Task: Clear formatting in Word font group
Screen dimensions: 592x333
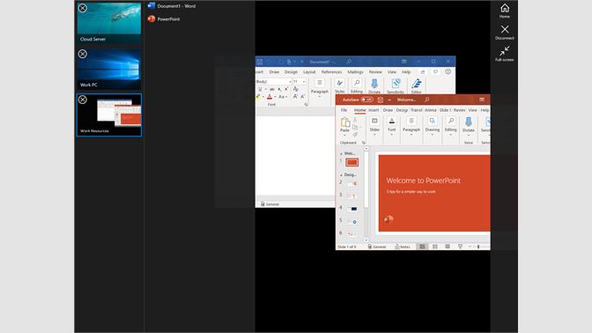Action: point(296,89)
